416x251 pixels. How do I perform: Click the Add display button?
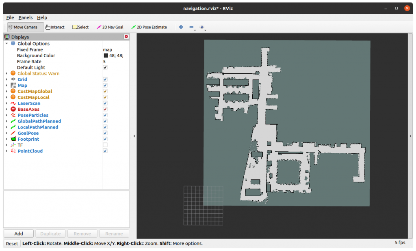tap(19, 234)
